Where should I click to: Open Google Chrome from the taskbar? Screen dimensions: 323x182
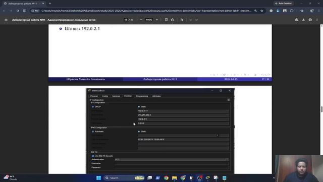[166, 178]
